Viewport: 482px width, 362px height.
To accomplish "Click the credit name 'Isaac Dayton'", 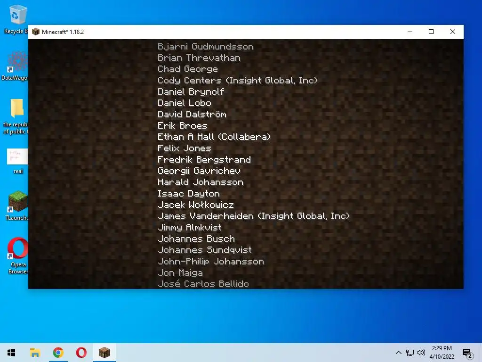I will (188, 194).
